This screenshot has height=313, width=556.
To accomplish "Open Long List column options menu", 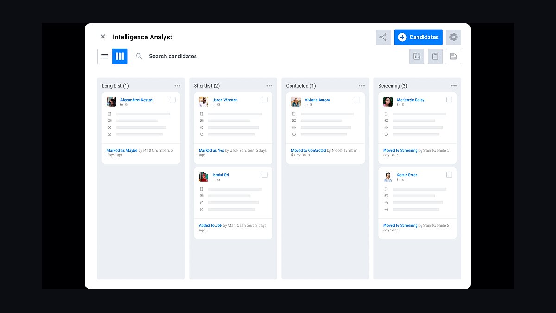I will 177,86.
